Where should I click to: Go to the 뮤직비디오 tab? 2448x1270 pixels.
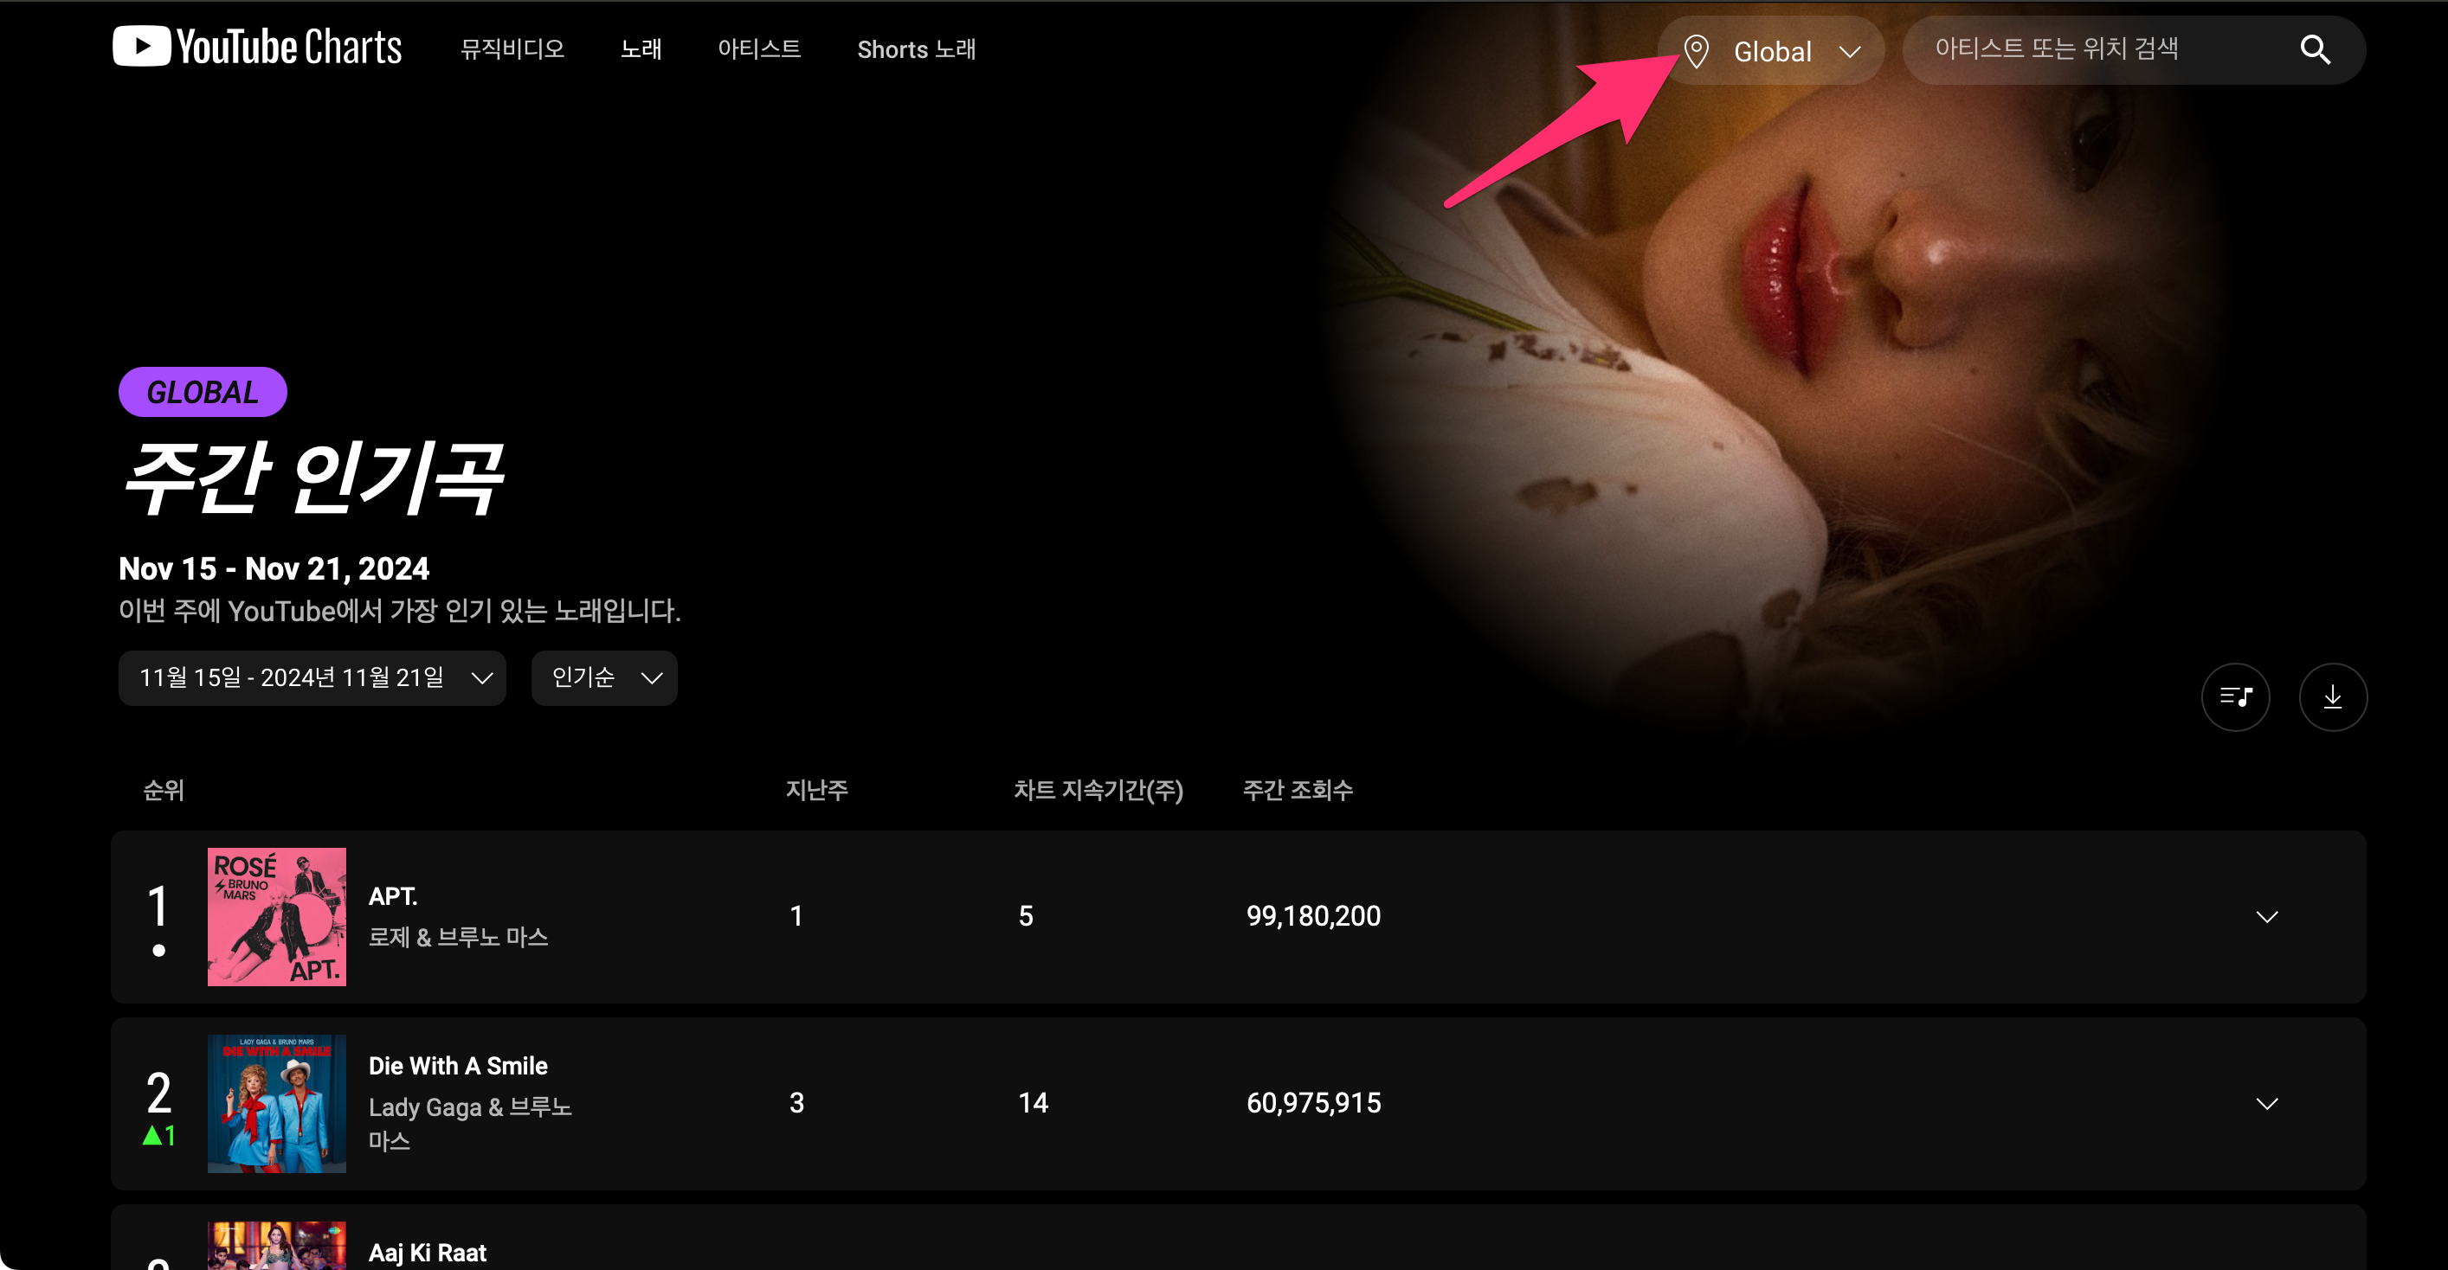pyautogui.click(x=512, y=49)
